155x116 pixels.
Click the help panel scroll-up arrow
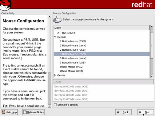point(50,17)
